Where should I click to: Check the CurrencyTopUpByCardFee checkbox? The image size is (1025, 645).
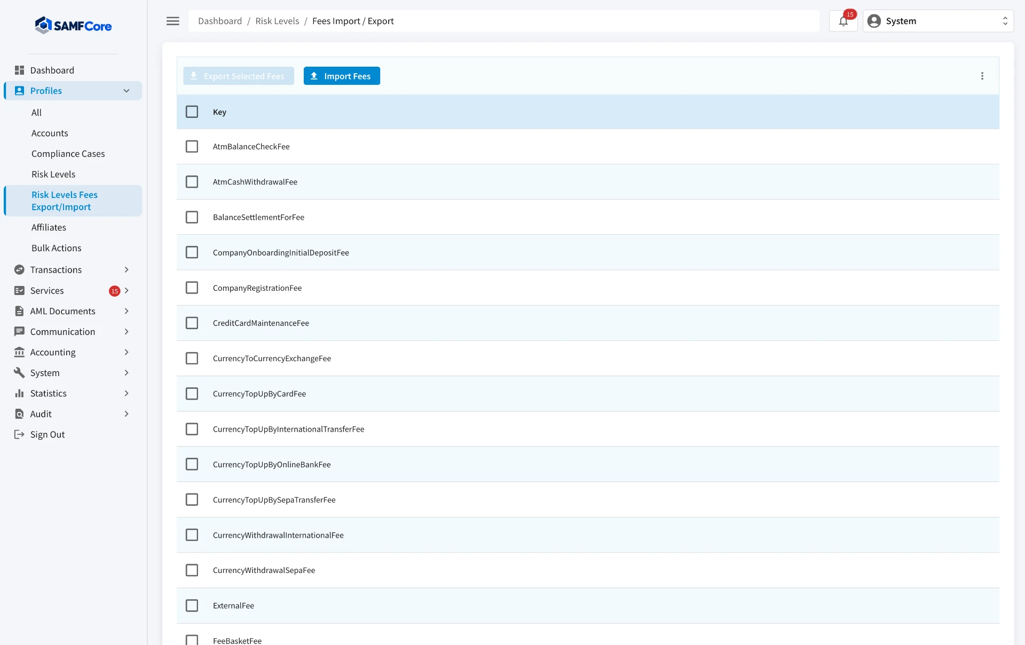(192, 394)
